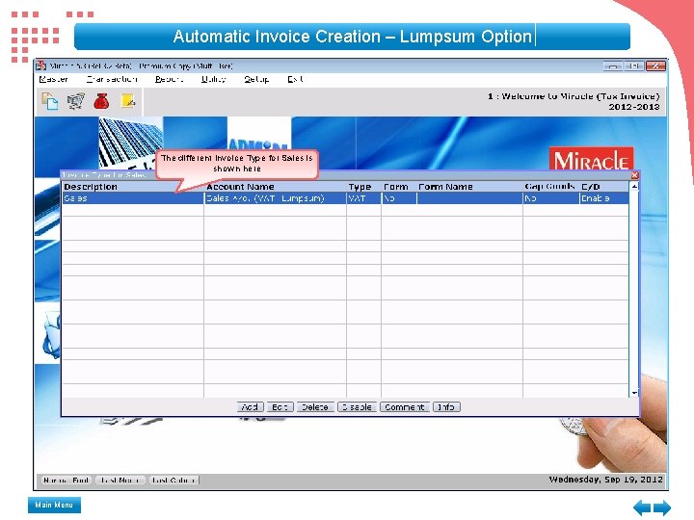Open the Utility menu
Viewport: 694px width, 520px height.
pyautogui.click(x=213, y=79)
